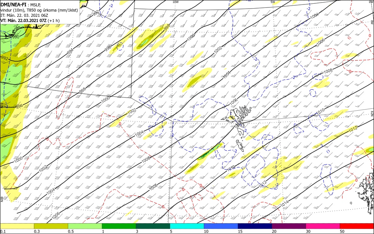Click the '3' legend value label
This screenshot has width=374, height=234.
(137, 231)
